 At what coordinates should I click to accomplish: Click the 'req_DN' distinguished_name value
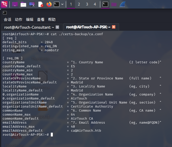(x=51, y=46)
